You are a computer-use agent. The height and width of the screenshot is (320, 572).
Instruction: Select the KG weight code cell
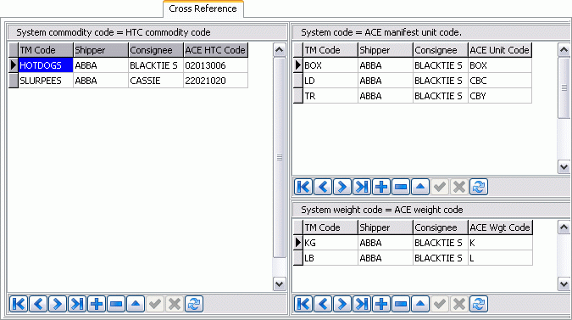coord(330,243)
